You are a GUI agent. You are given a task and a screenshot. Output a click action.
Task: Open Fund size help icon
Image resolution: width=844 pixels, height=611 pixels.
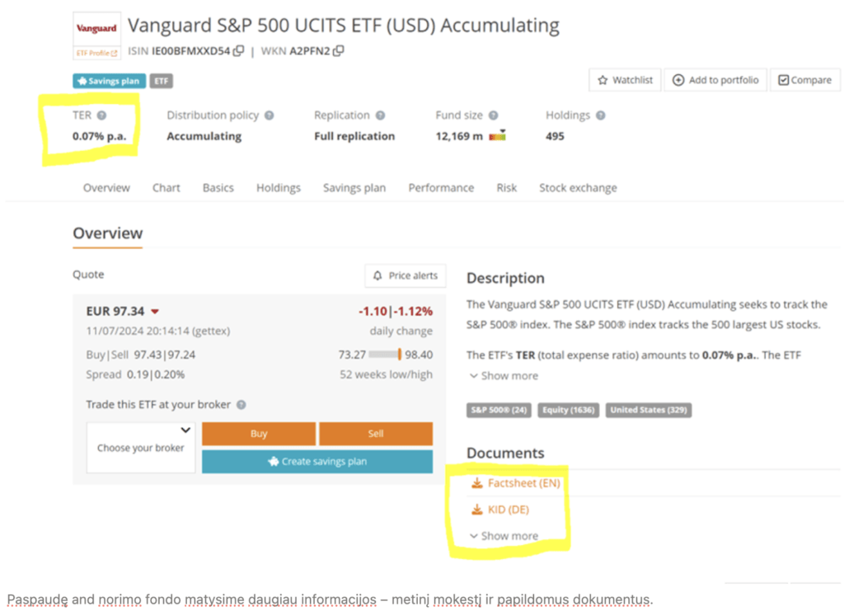click(x=493, y=115)
